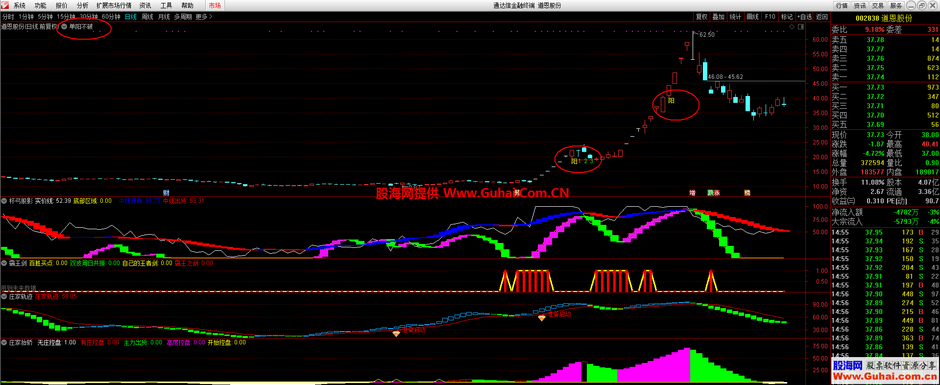Open the 分析 menu
The width and height of the screenshot is (940, 385).
click(83, 5)
